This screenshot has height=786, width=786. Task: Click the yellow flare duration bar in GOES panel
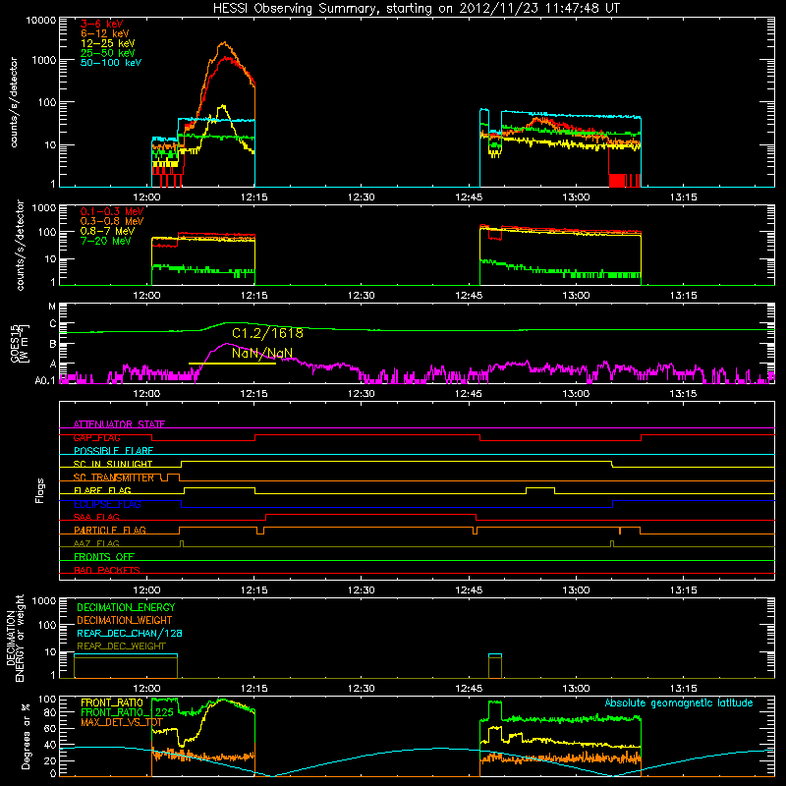pyautogui.click(x=232, y=364)
